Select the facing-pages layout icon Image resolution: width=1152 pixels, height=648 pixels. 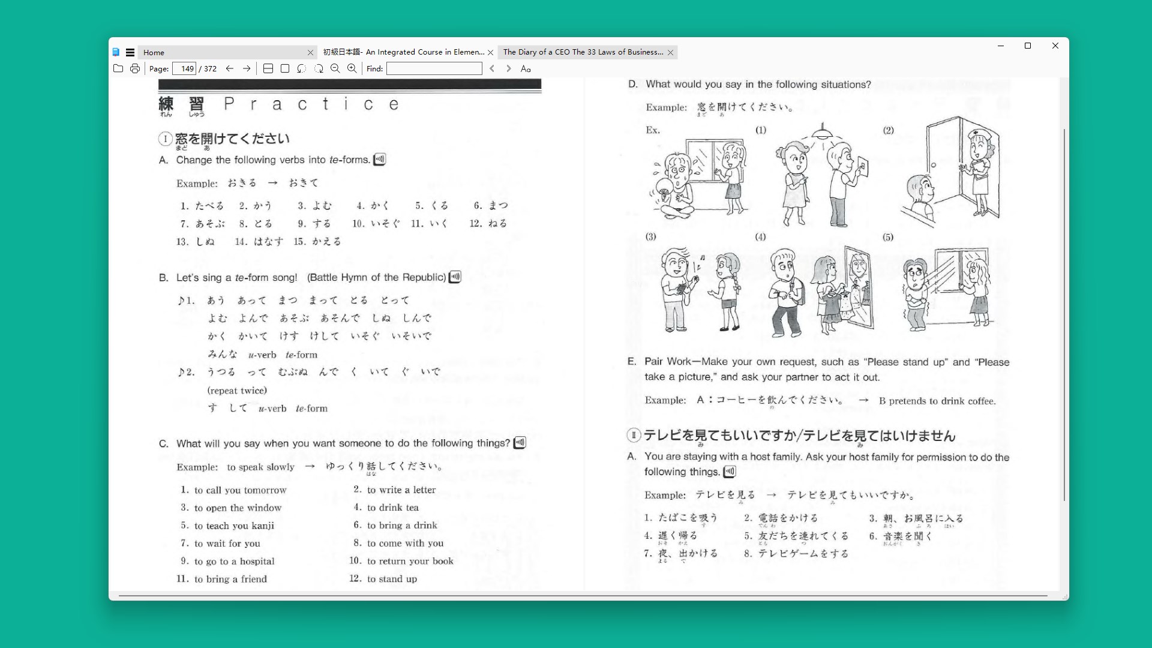click(x=268, y=68)
